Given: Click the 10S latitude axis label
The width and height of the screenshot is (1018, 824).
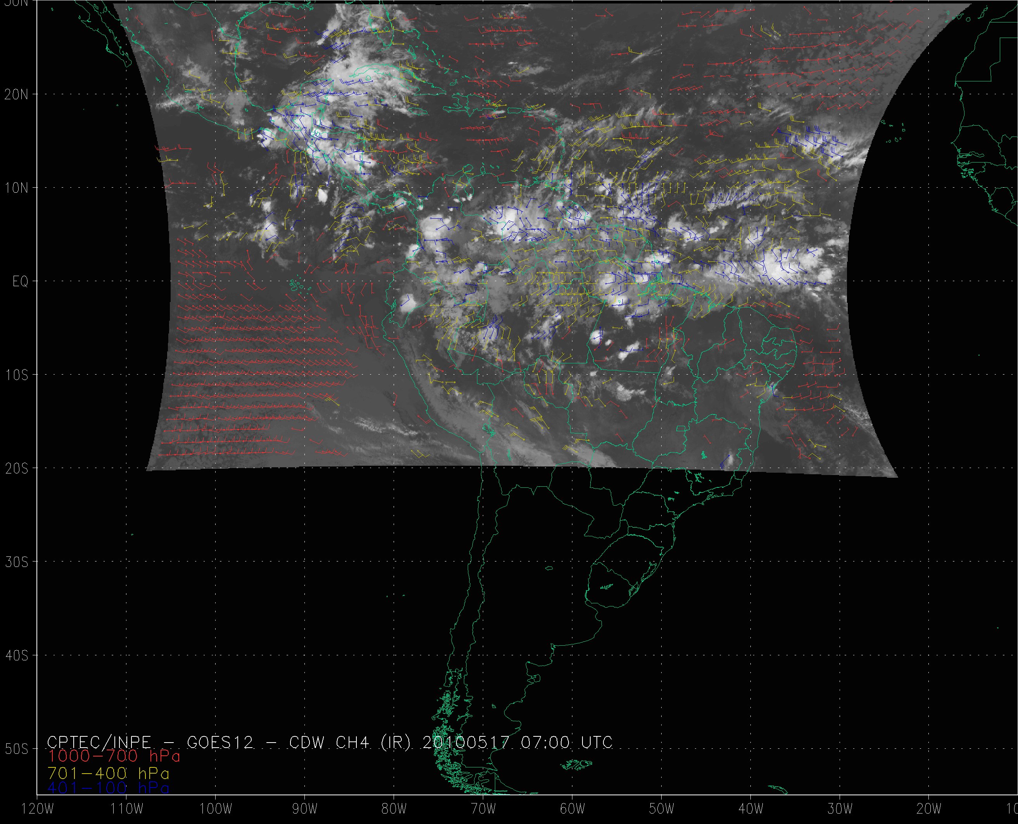Looking at the screenshot, I should 17,375.
